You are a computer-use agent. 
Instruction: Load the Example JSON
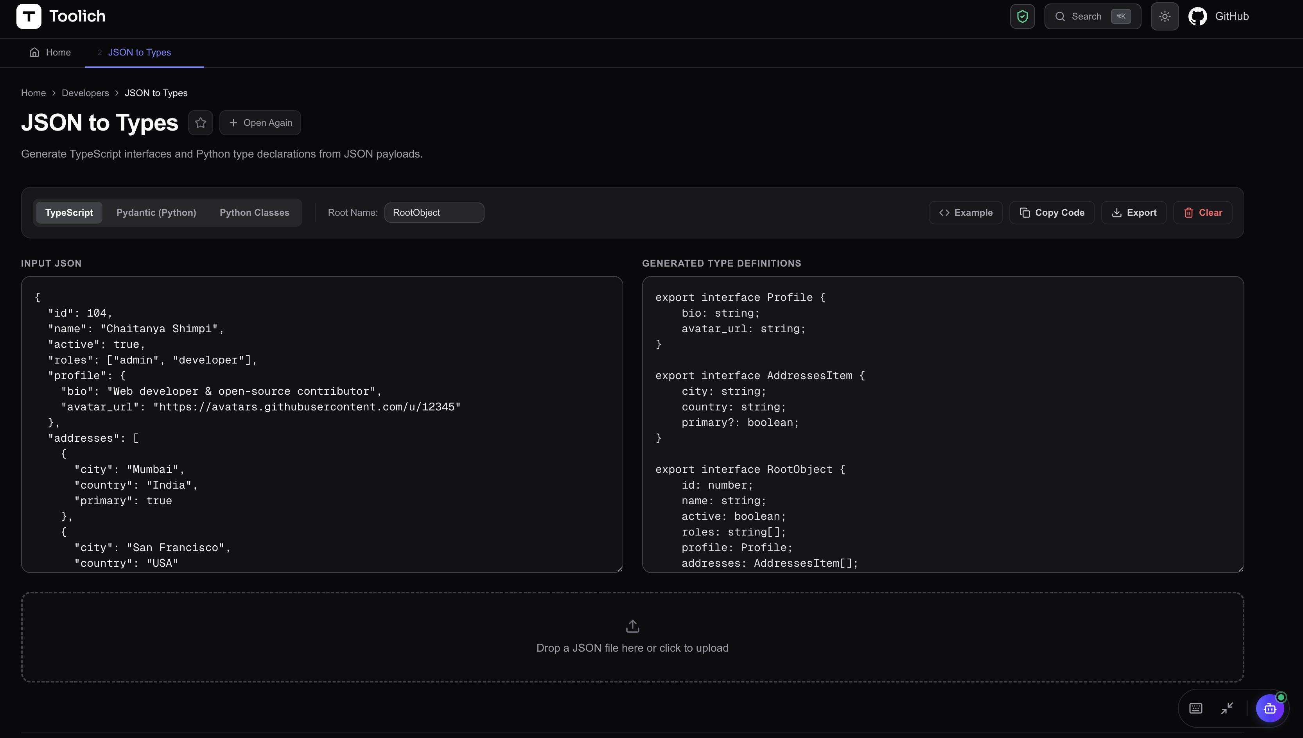point(966,212)
